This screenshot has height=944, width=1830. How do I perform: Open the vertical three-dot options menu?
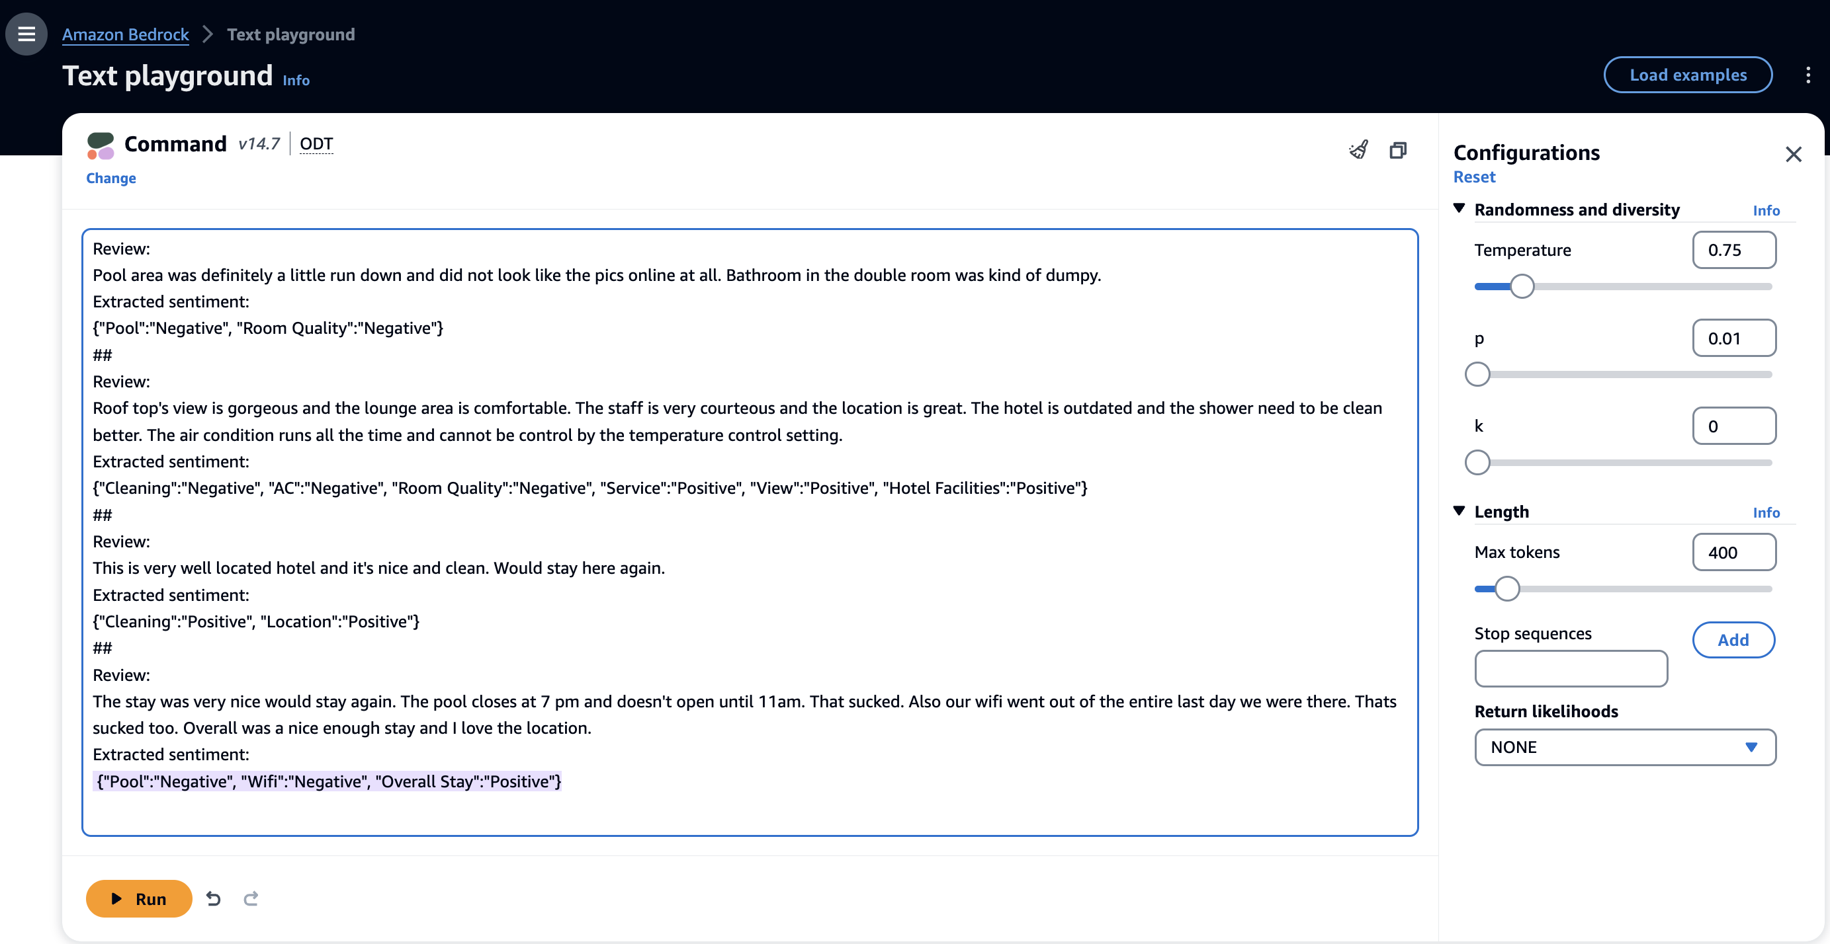click(x=1808, y=75)
